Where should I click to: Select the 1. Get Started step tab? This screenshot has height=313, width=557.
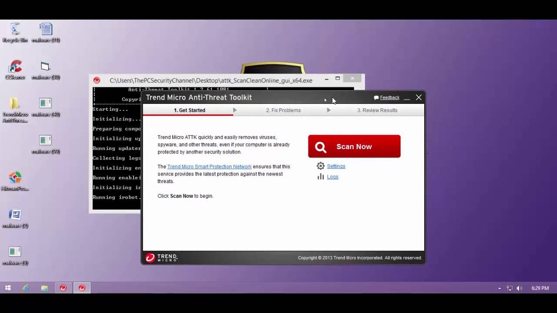(189, 110)
